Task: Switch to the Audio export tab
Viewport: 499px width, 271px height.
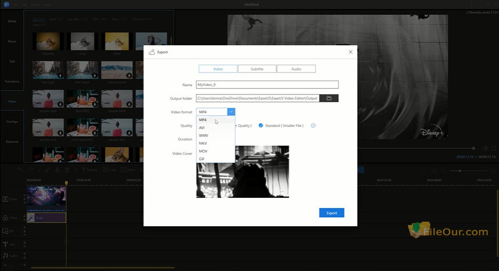Action: (296, 69)
